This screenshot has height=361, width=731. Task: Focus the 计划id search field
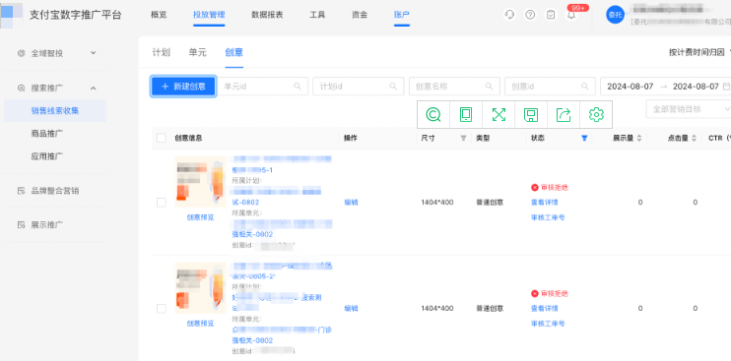coord(358,87)
